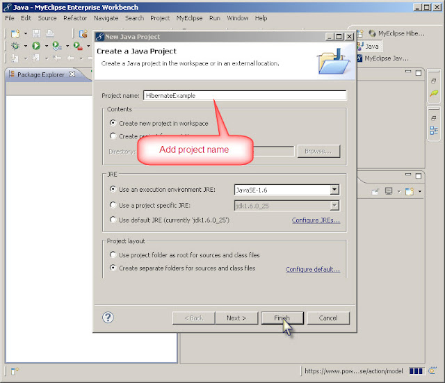Restore the upper right minimized view stack
Image resolution: width=445 pixels, height=383 pixels.
434,81
